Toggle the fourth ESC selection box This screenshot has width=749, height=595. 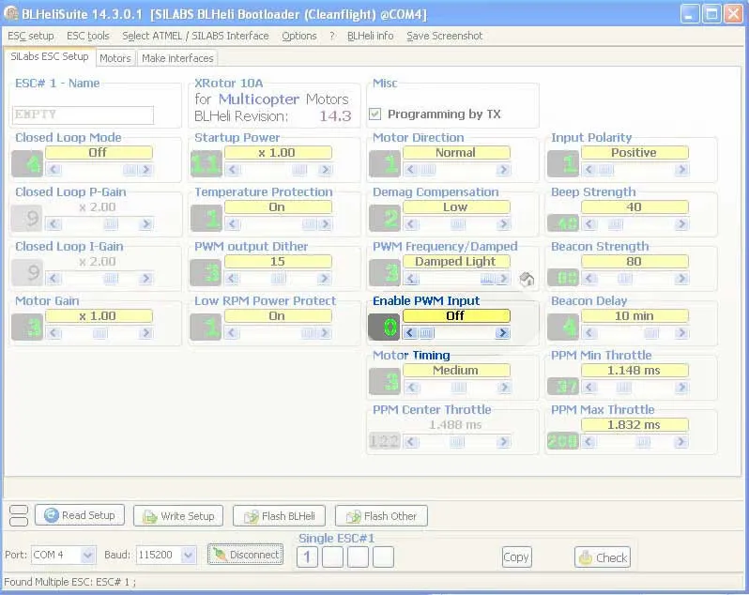point(383,557)
